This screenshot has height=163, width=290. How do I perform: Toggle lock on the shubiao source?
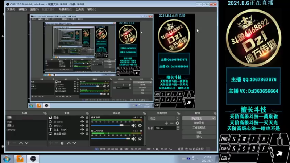[x=87, y=126]
